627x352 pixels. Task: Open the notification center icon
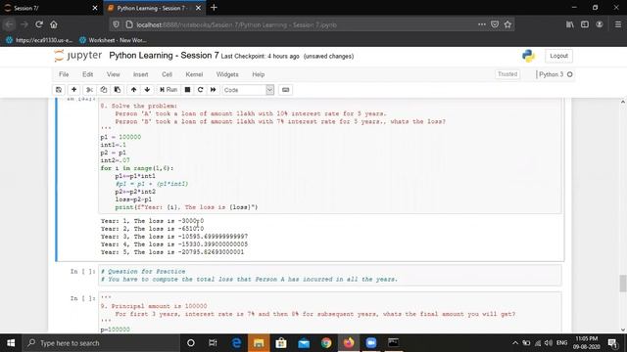[x=612, y=343]
